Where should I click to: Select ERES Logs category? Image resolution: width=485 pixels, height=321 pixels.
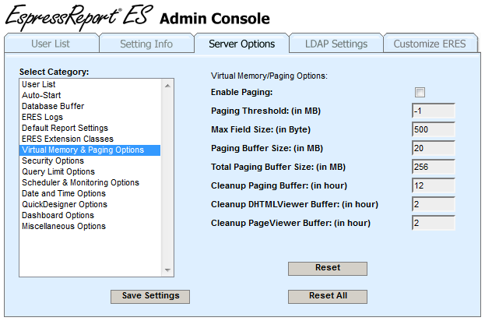[x=90, y=117]
